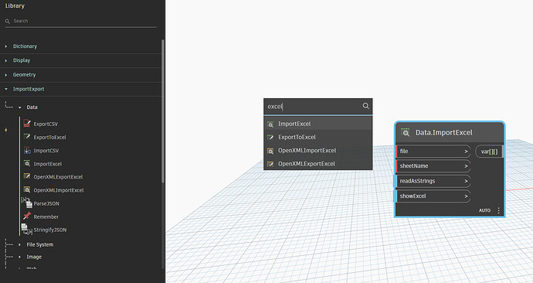Collapse the ImportExport library category
533x283 pixels.
[6, 89]
